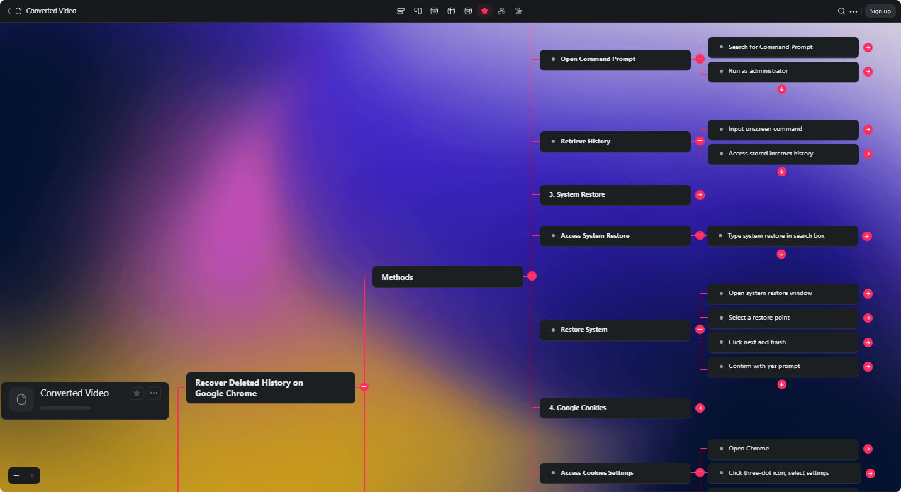Open arrow next to Select a restore point
901x492 pixels.
pos(868,318)
